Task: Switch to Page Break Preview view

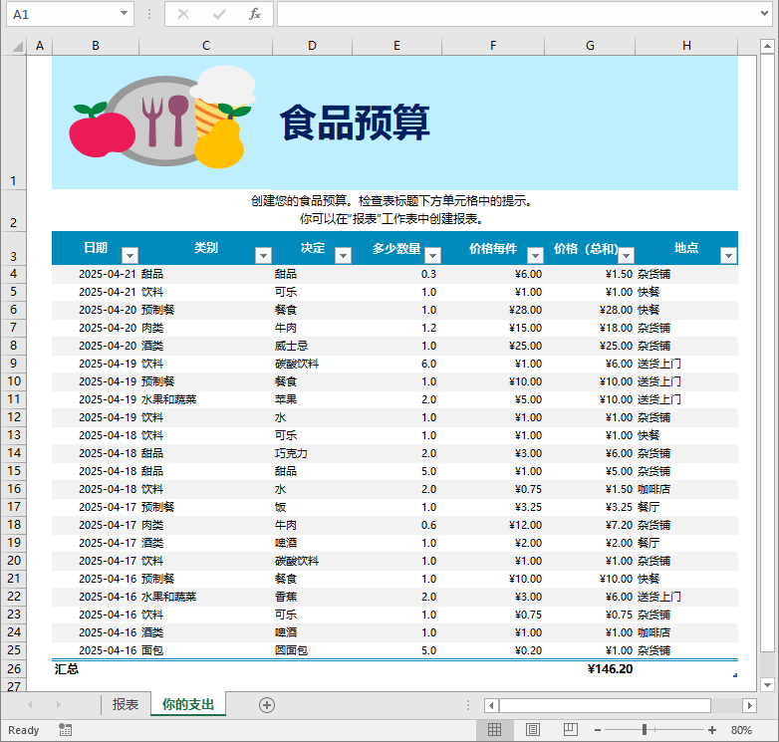Action: click(x=571, y=730)
